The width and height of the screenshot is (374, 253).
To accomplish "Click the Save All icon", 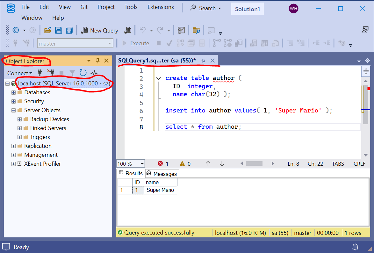I will coord(69,31).
